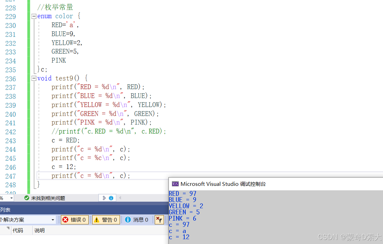The width and height of the screenshot is (383, 244).
Task: Click the commented c.RED printf on line 242
Action: (x=109, y=131)
